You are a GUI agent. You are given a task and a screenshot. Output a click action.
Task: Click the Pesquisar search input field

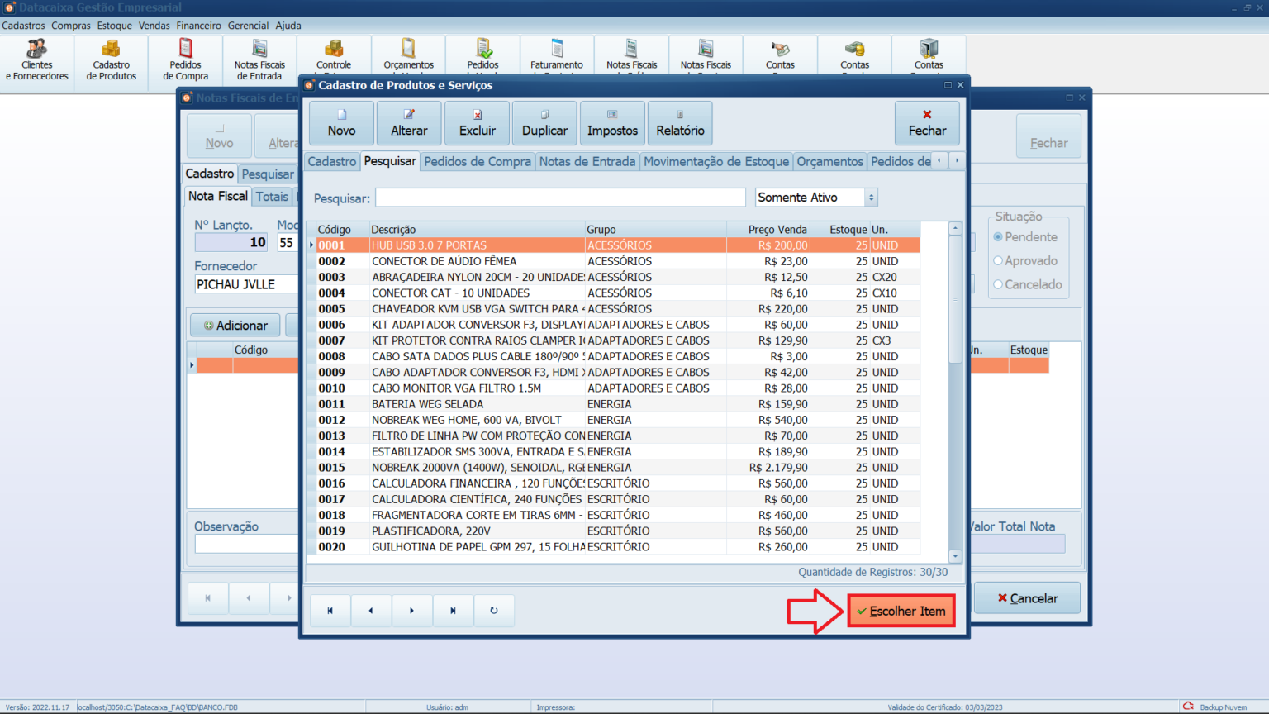coord(560,198)
